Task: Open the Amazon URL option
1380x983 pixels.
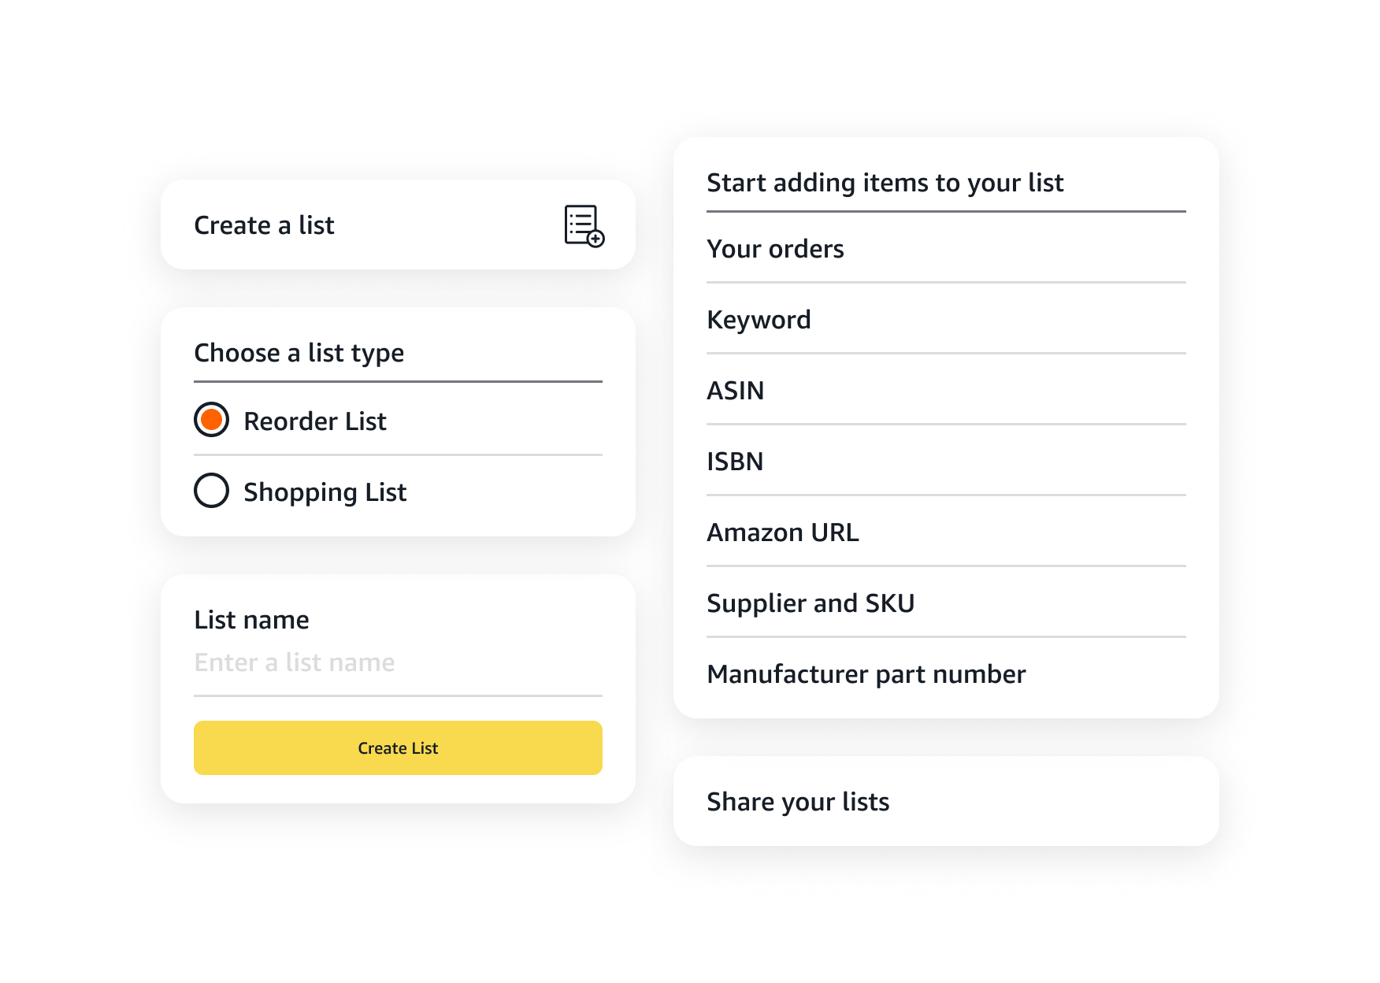Action: [783, 532]
